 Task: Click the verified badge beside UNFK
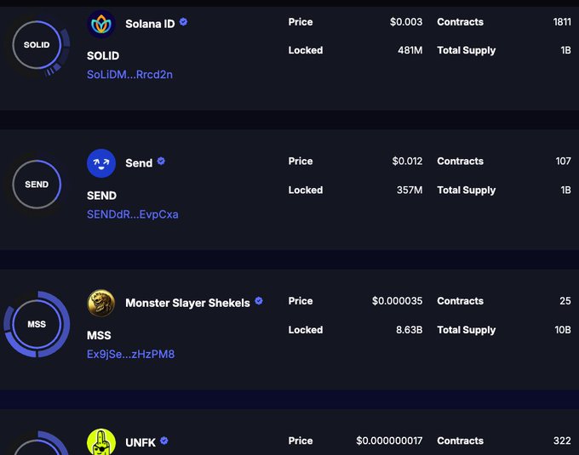click(164, 441)
